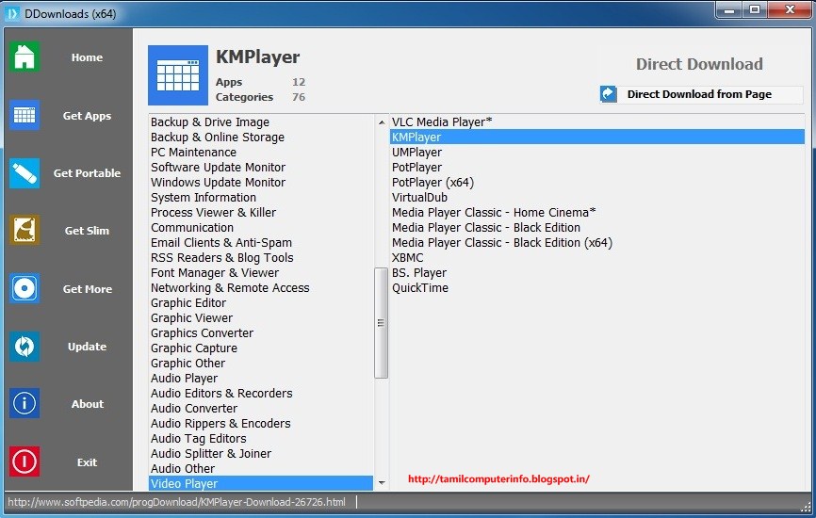Select Audio Rippers & Encoders category

[x=261, y=424]
